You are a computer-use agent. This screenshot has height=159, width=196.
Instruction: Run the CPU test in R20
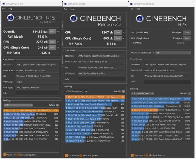pos(118,33)
